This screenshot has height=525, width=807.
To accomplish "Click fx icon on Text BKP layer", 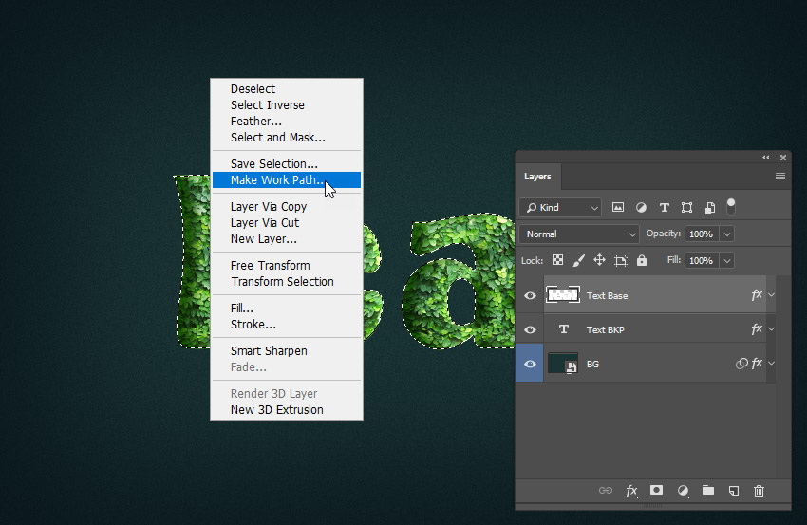I will click(756, 328).
